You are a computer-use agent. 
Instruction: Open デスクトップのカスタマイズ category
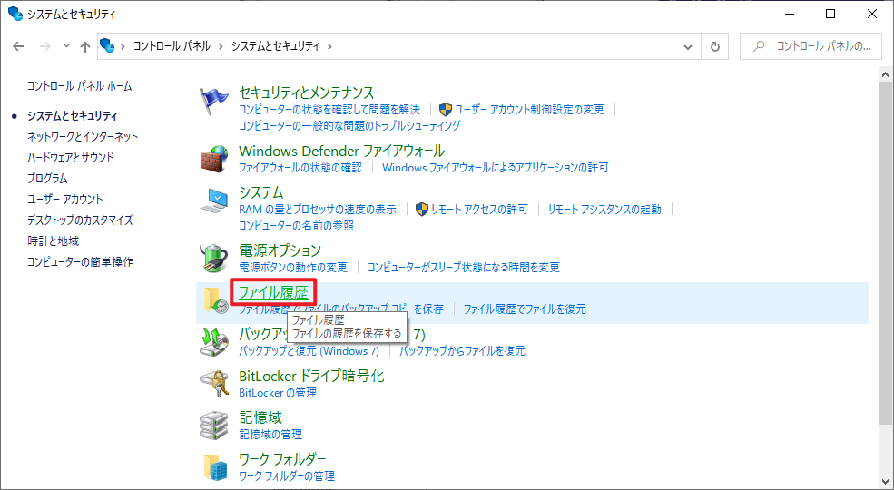[80, 220]
